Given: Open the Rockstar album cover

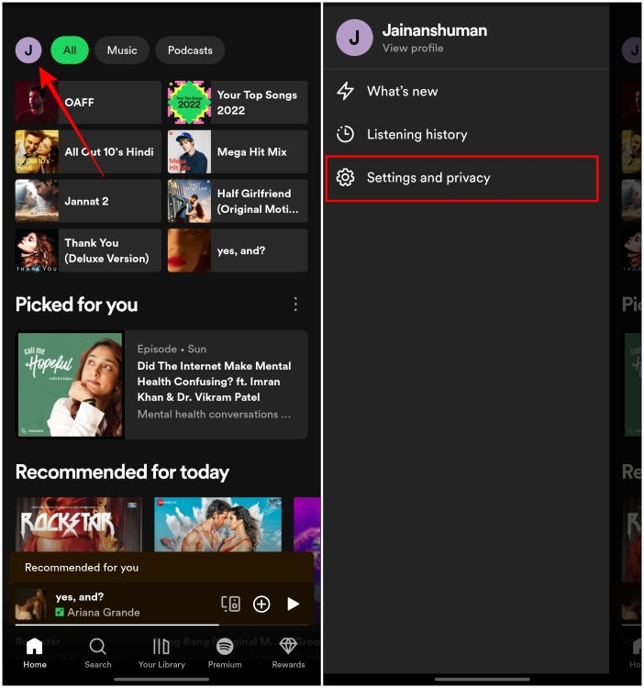Looking at the screenshot, I should [79, 525].
